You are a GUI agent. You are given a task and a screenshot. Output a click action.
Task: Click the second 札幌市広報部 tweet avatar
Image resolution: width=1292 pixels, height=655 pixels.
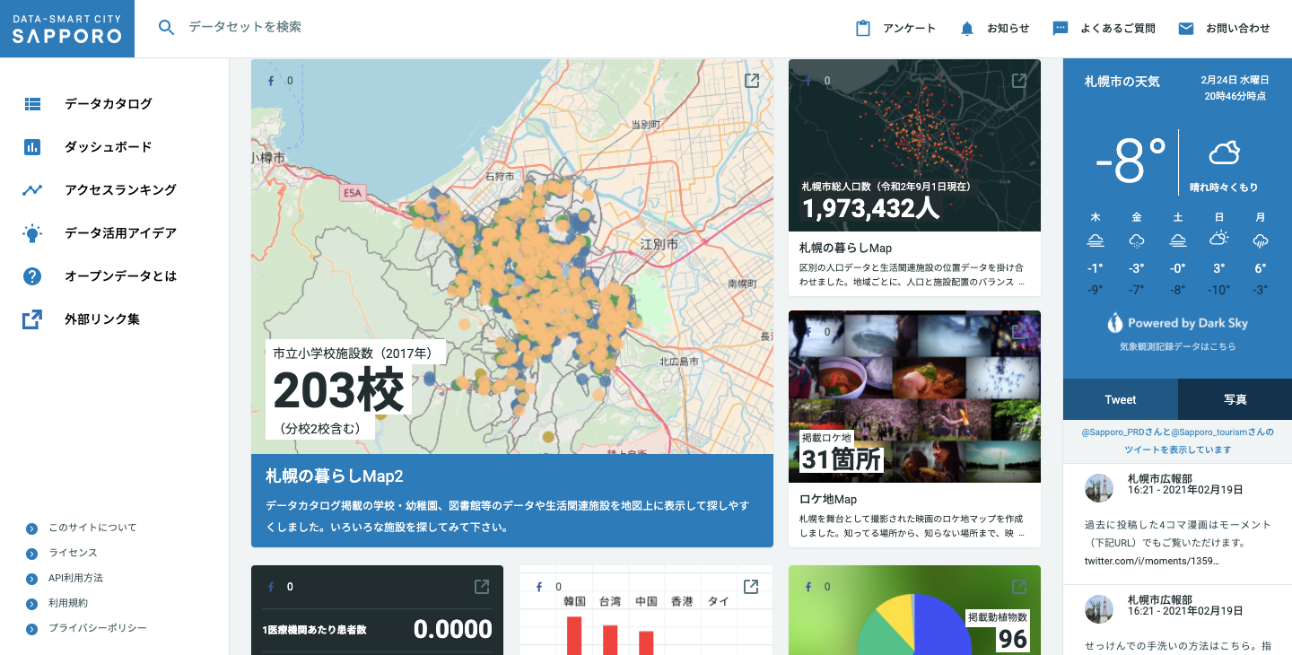click(x=1099, y=608)
